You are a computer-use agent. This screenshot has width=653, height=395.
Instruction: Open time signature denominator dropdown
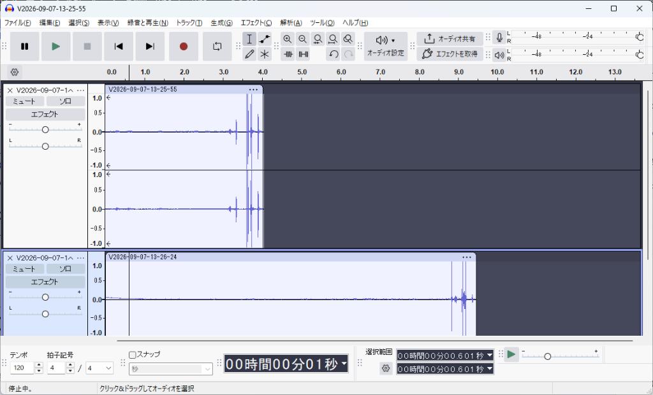click(99, 368)
